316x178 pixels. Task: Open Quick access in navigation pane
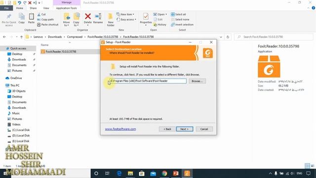pyautogui.click(x=18, y=48)
